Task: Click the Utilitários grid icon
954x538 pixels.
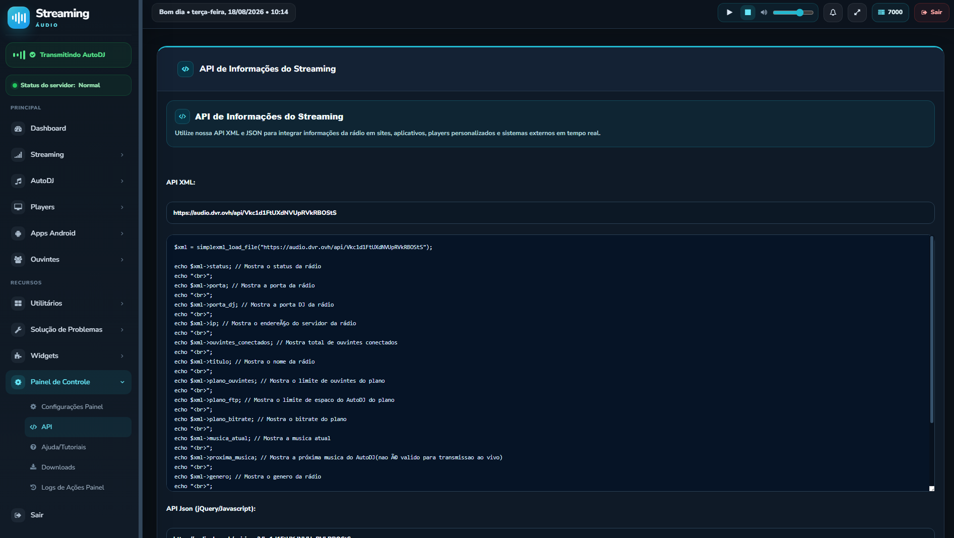Action: (x=18, y=304)
